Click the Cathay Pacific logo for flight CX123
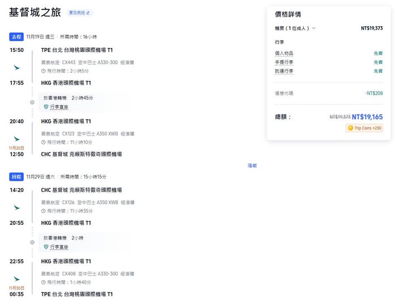The height and width of the screenshot is (305, 395). (16, 138)
